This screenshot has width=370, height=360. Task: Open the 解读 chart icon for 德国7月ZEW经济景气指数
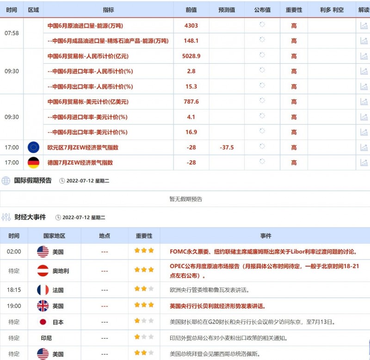tap(364, 163)
